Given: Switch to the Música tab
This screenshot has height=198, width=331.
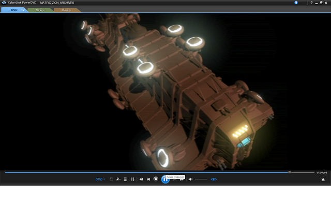Looking at the screenshot, I should 66,10.
